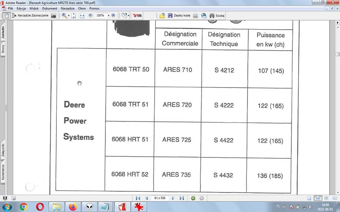Switch to Continuous page layout
Viewport: 340px width, 212px height.
tap(318, 198)
